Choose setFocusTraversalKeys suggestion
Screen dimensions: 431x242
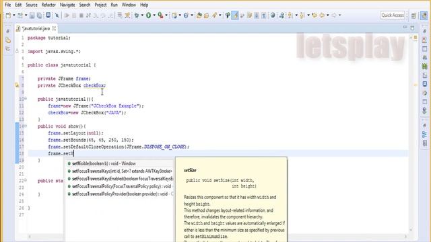coord(120,171)
